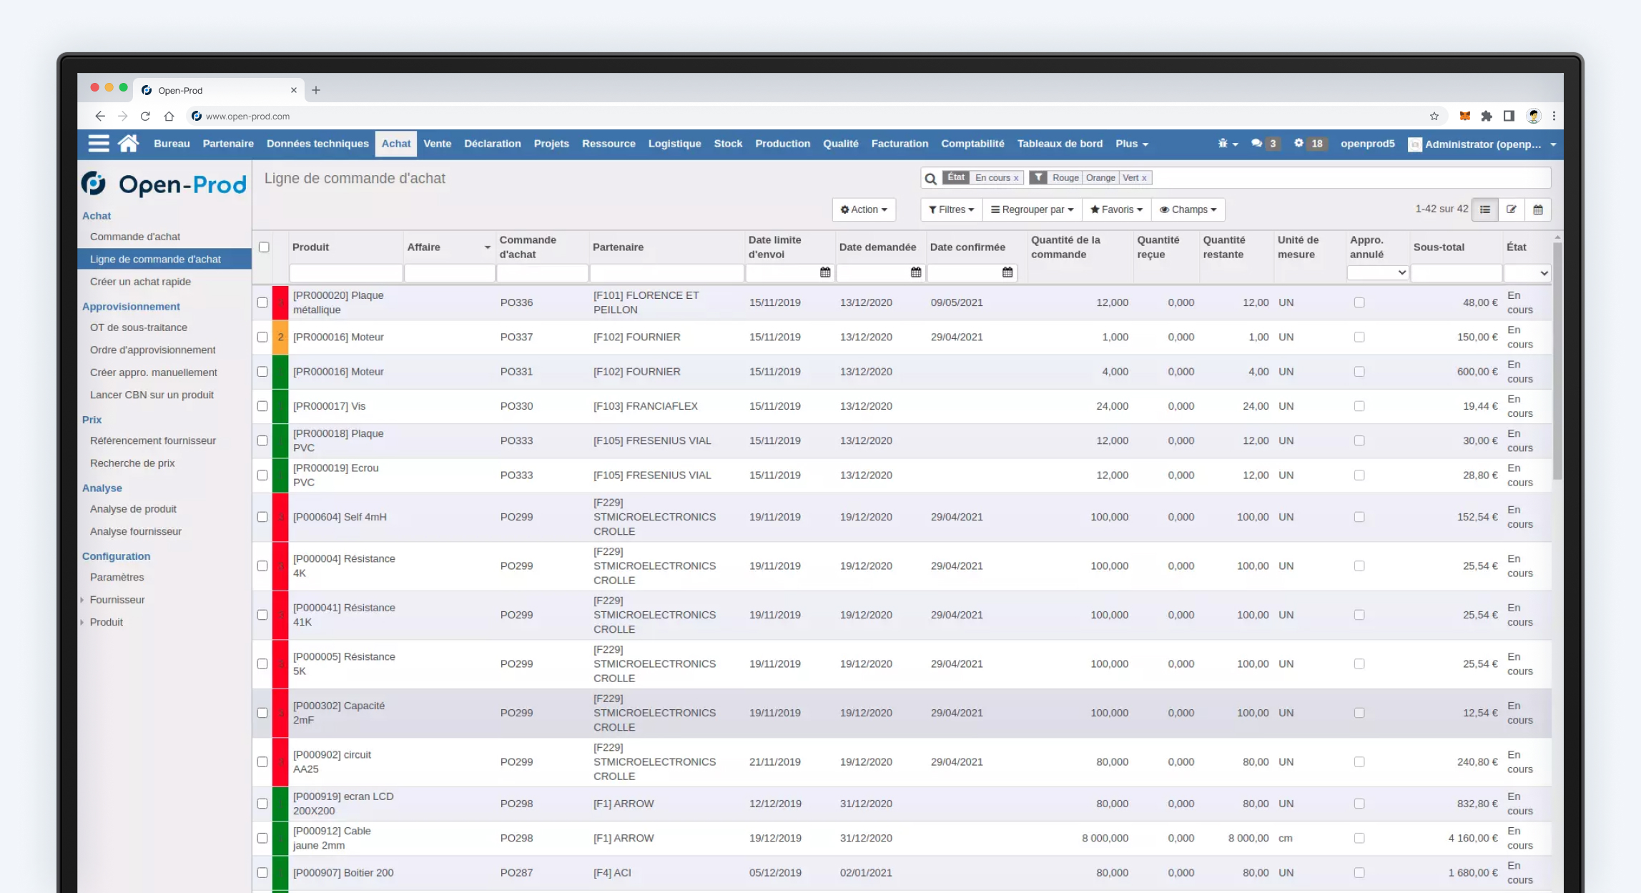Select the Vis PO330 row checkbox

(262, 406)
